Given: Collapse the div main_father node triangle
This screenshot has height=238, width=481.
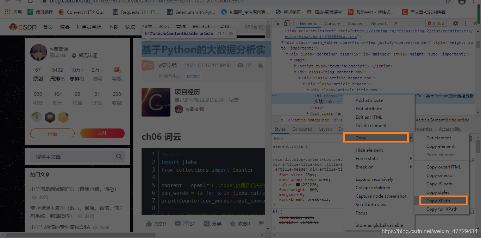Looking at the screenshot, I should [x=282, y=42].
